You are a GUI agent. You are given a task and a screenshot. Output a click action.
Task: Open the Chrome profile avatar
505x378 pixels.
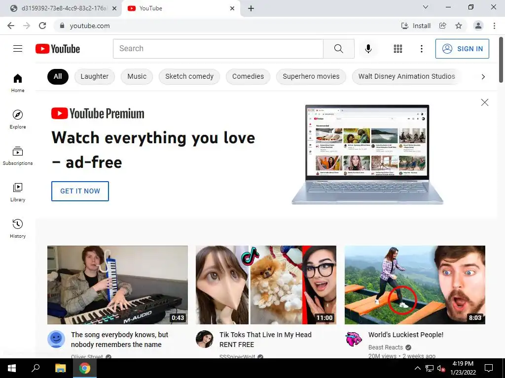tap(478, 26)
